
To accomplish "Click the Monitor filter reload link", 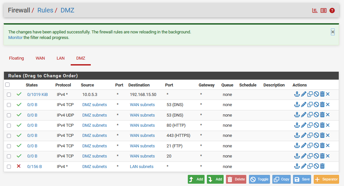I will point(15,38).
